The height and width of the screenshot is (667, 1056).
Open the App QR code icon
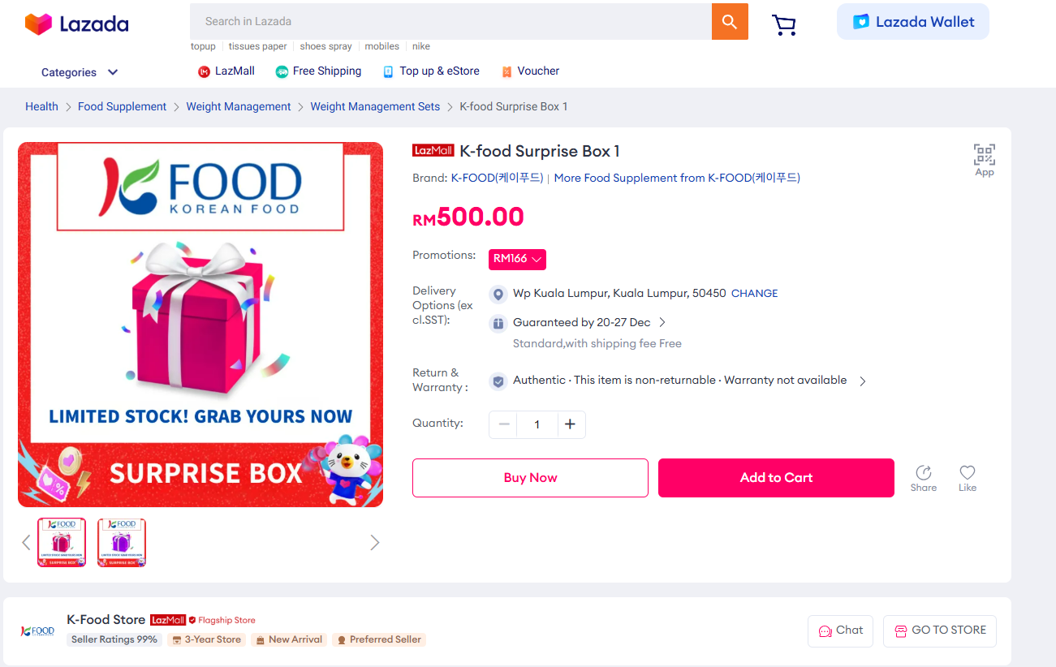[x=984, y=159]
